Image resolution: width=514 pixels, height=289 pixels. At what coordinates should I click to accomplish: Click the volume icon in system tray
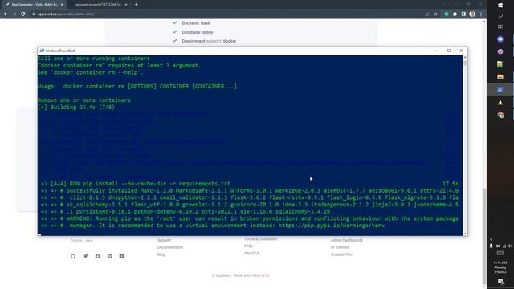(511, 246)
